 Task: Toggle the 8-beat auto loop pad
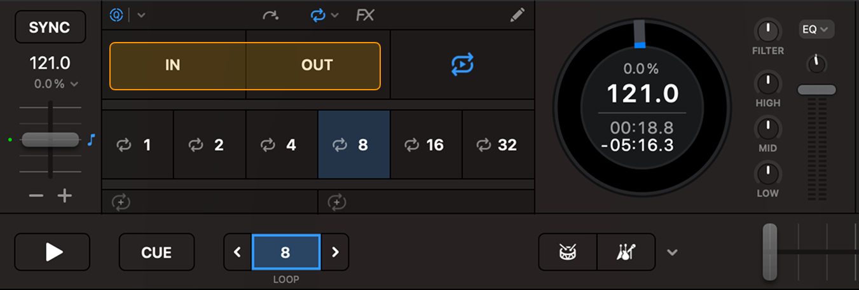(354, 145)
